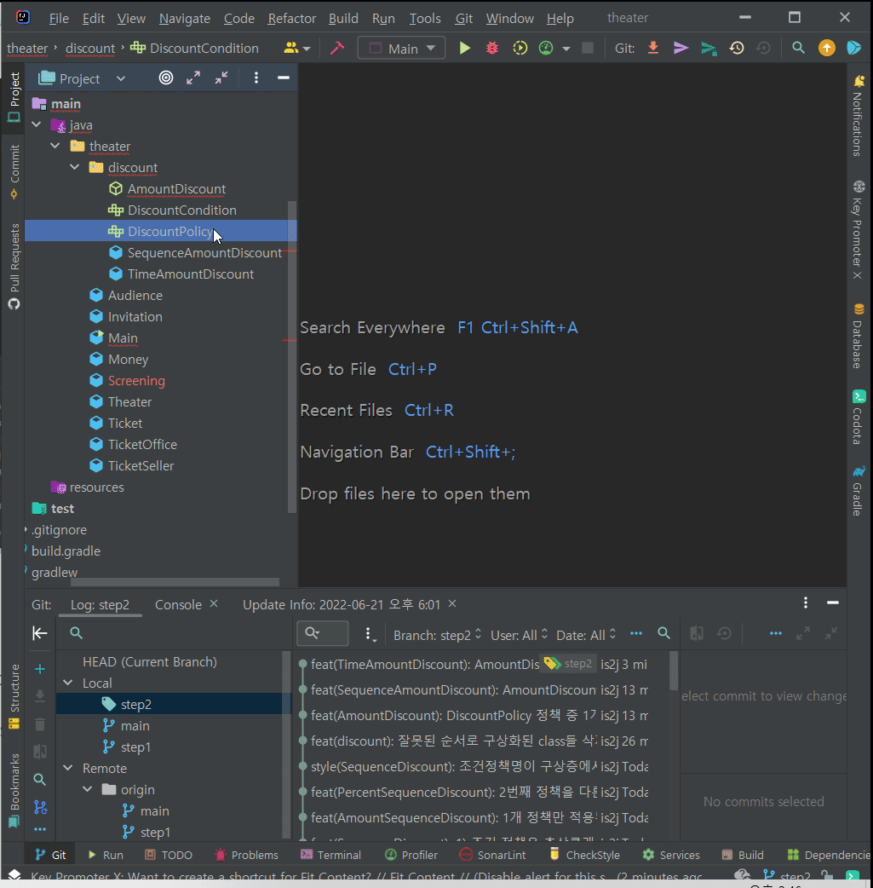Open the Problems tool window

tap(246, 855)
